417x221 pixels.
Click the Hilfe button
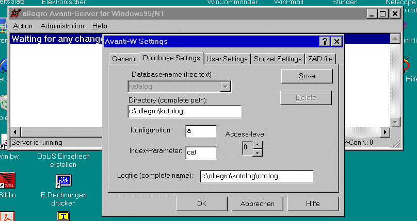313,204
